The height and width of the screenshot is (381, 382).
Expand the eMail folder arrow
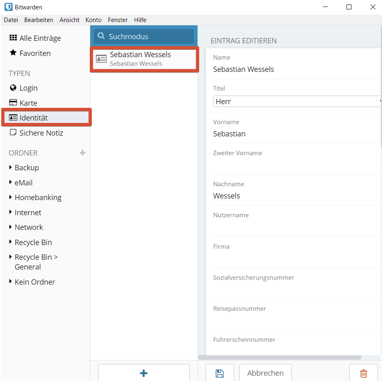pos(11,182)
